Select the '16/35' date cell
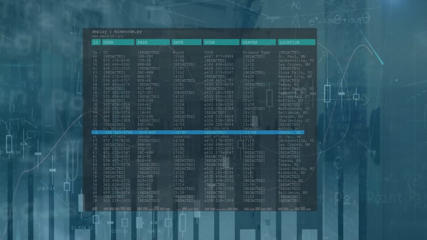The width and height of the screenshot is (427, 240). pyautogui.click(x=178, y=121)
